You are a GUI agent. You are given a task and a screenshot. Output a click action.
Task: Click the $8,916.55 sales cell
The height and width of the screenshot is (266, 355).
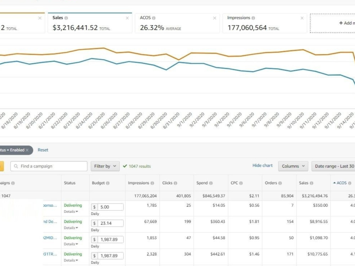pyautogui.click(x=318, y=222)
